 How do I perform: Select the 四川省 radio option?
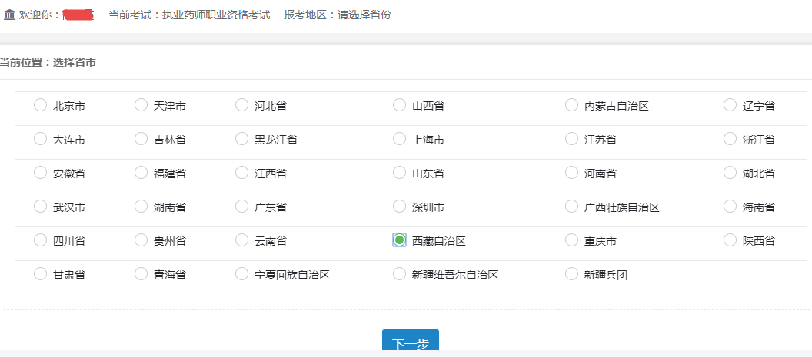(40, 240)
